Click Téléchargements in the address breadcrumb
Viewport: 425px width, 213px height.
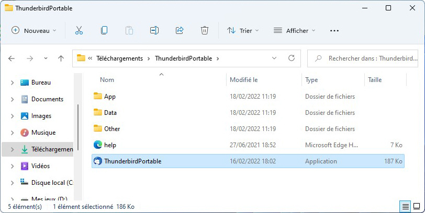[x=120, y=58]
